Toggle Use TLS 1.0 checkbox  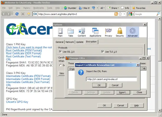coord(103,52)
